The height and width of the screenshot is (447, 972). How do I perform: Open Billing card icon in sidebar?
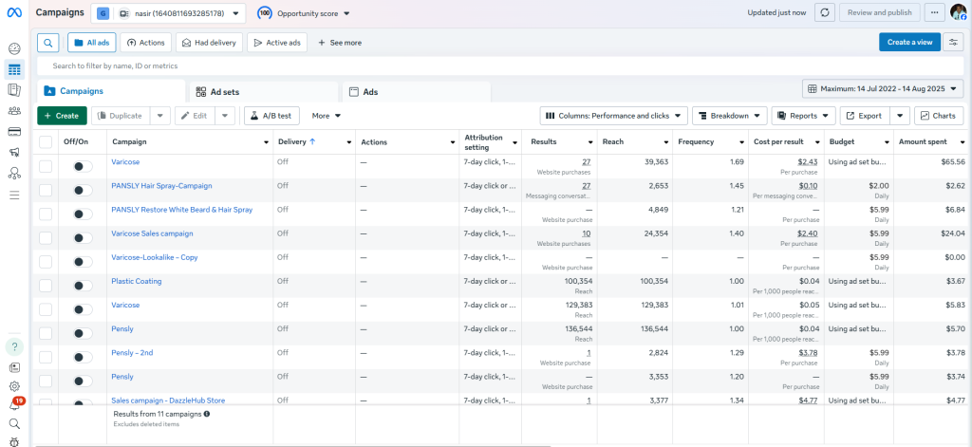(x=14, y=131)
